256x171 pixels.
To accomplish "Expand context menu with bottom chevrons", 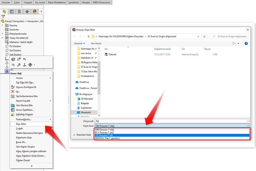I will 31,166.
